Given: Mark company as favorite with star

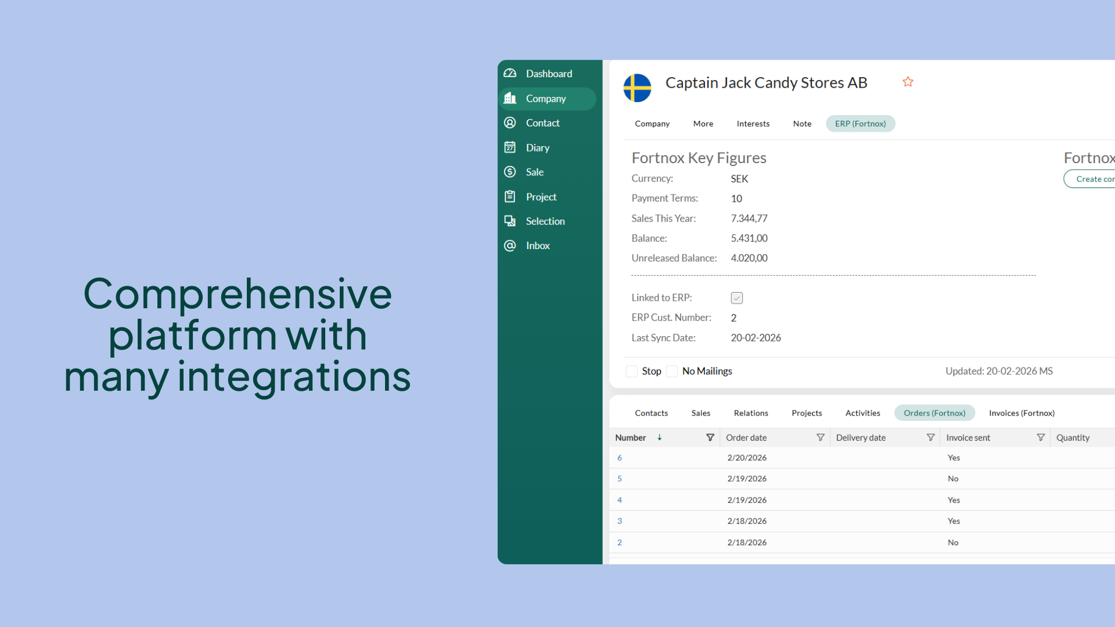Looking at the screenshot, I should tap(908, 82).
